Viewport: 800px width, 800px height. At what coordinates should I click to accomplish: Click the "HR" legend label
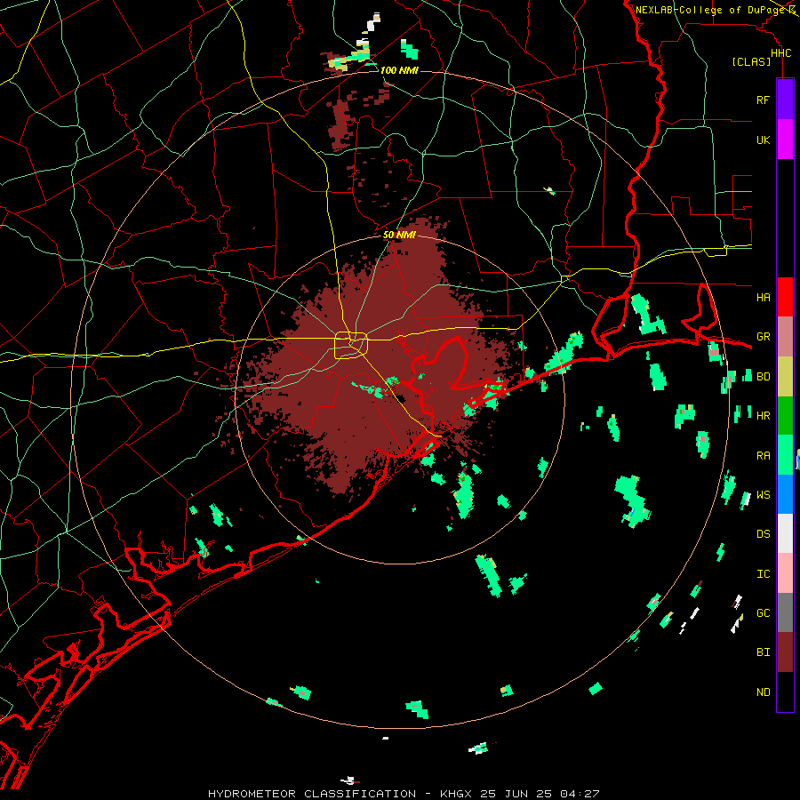pyautogui.click(x=764, y=416)
